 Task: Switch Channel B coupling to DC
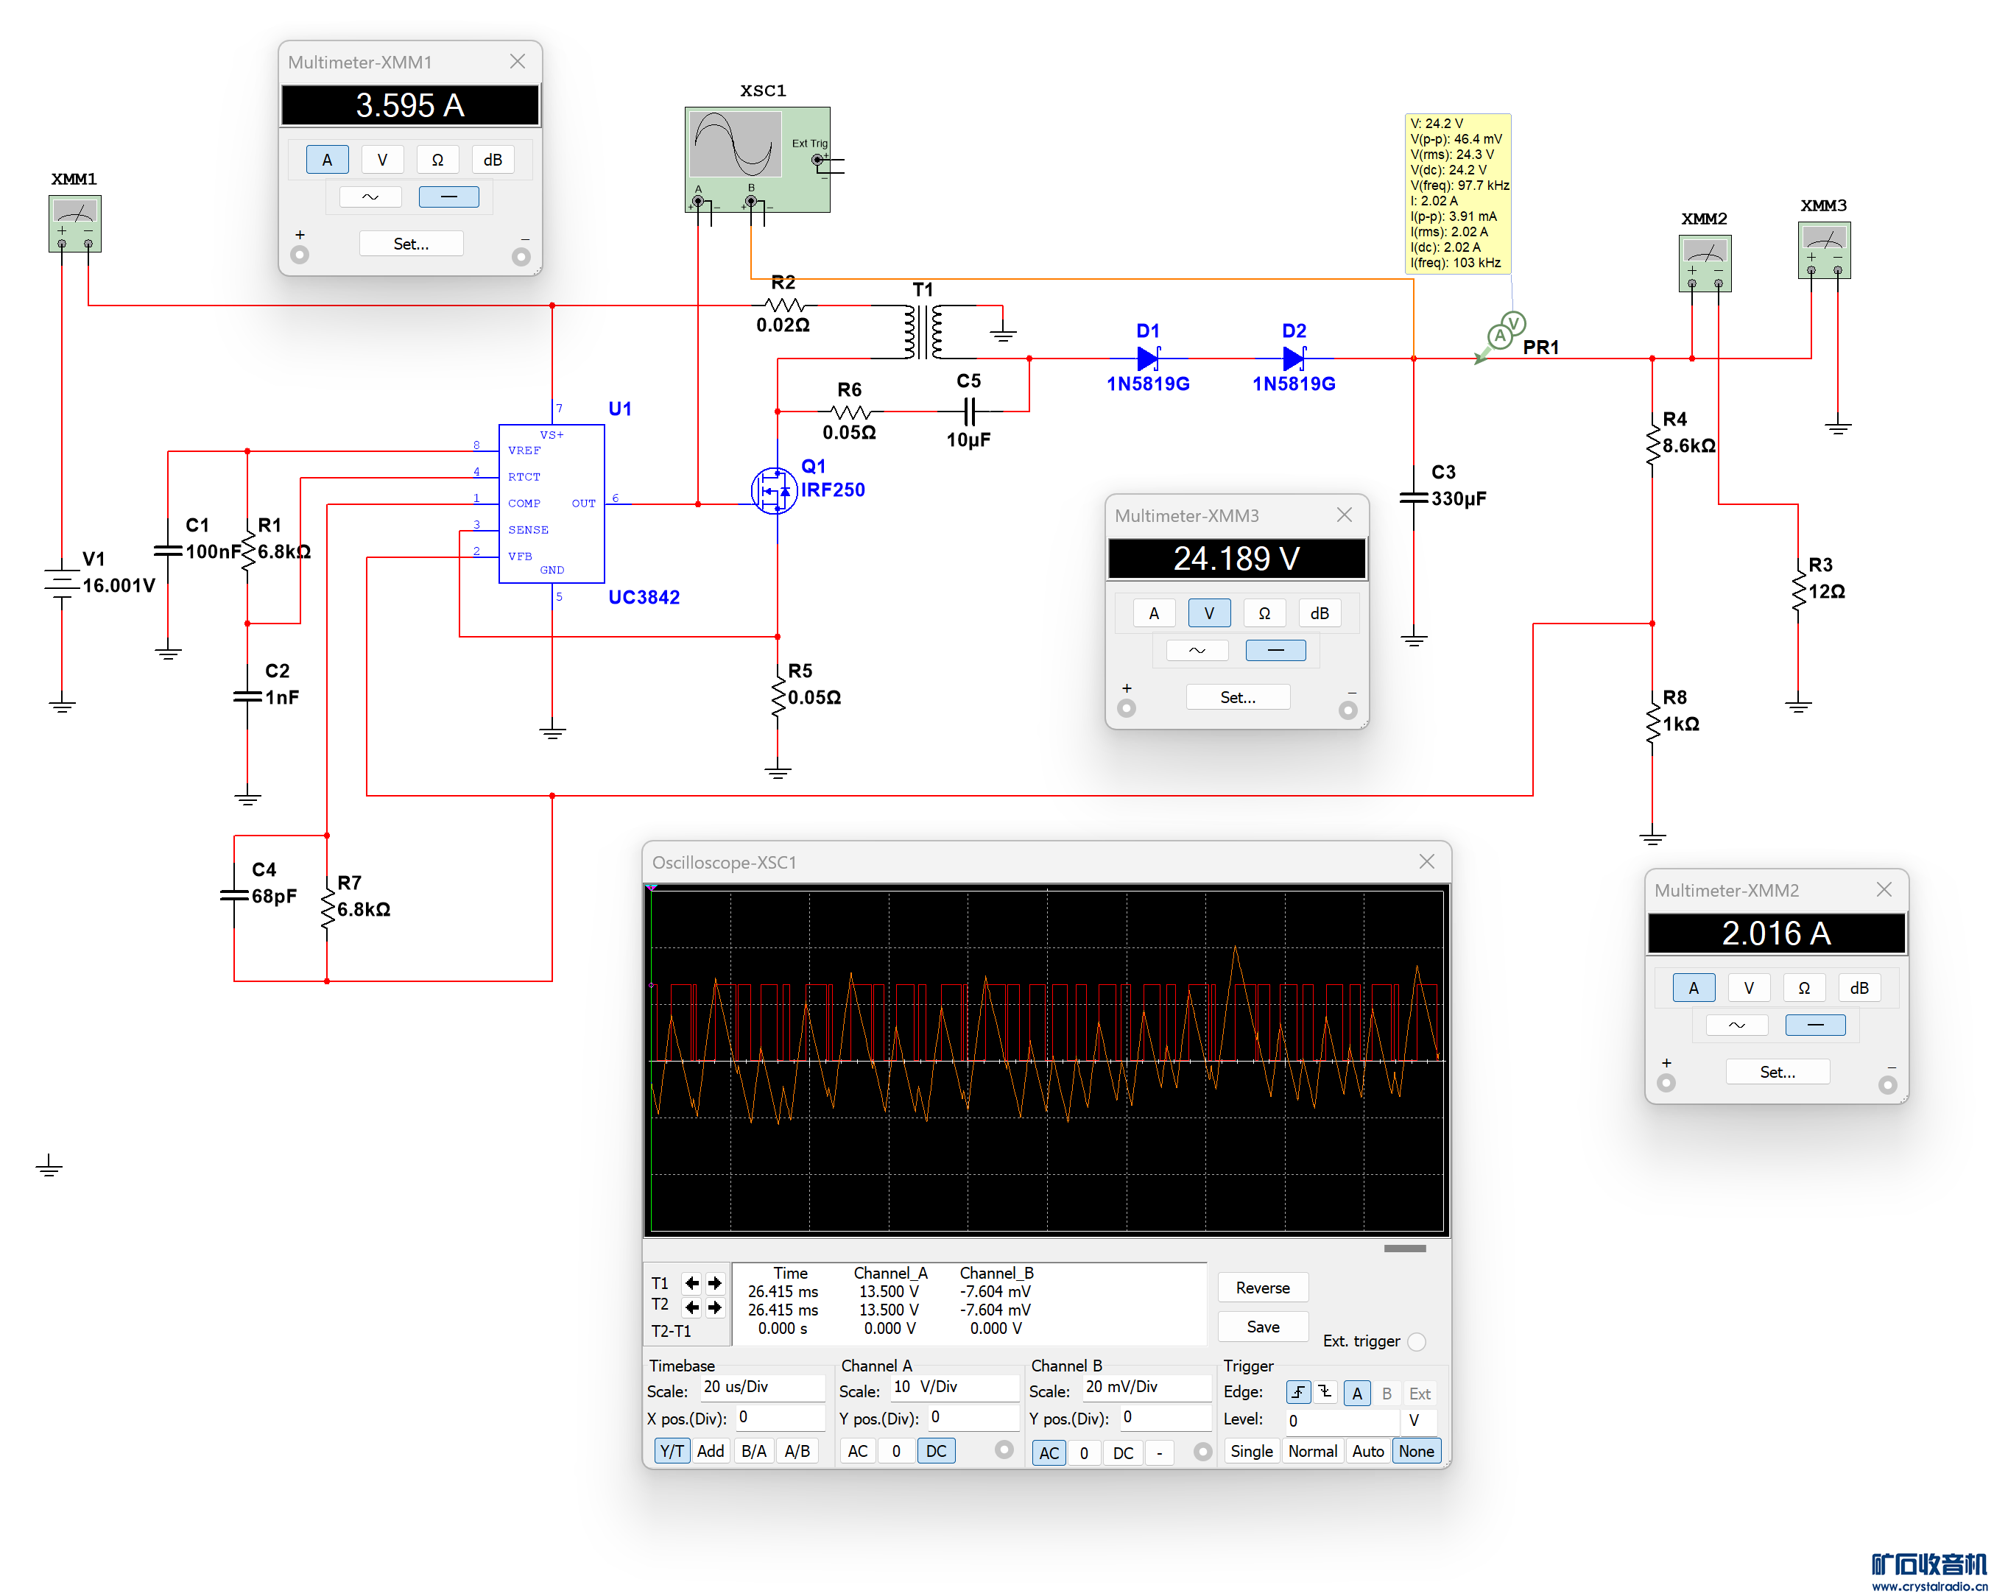1123,1452
